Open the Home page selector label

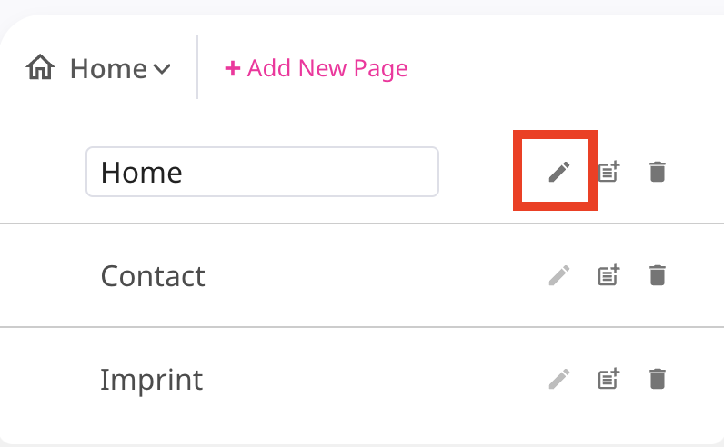[108, 69]
